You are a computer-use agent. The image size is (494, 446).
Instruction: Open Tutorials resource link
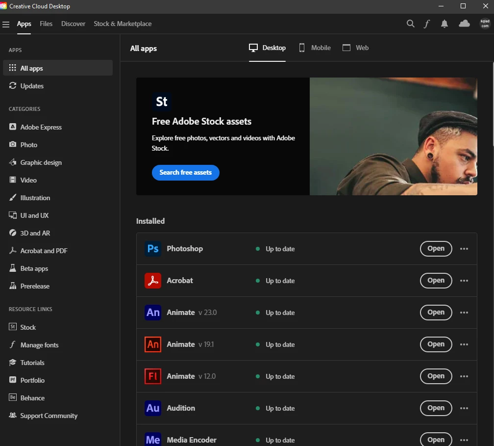point(58,363)
